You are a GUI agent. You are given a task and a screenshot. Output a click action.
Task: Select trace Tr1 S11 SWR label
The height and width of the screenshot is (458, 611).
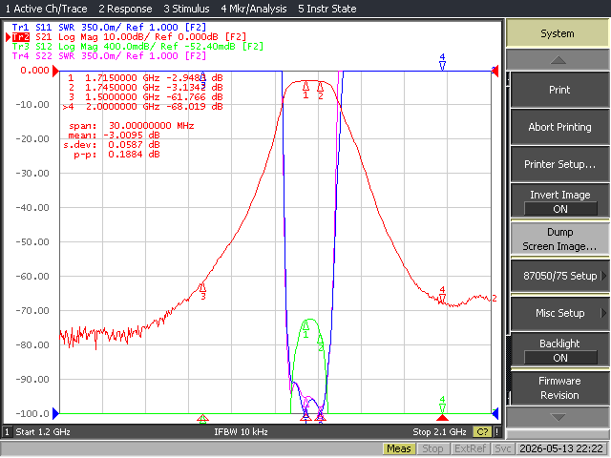(109, 28)
